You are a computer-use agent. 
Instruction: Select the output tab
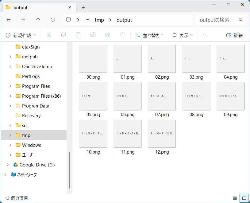point(40,8)
